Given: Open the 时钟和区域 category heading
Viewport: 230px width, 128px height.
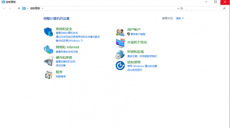Looking at the screenshot, I should click(x=136, y=52).
